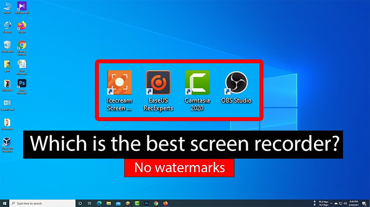Viewport: 370px width, 207px height.
Task: Select the This PC desktop icon
Action: pyautogui.click(x=7, y=8)
